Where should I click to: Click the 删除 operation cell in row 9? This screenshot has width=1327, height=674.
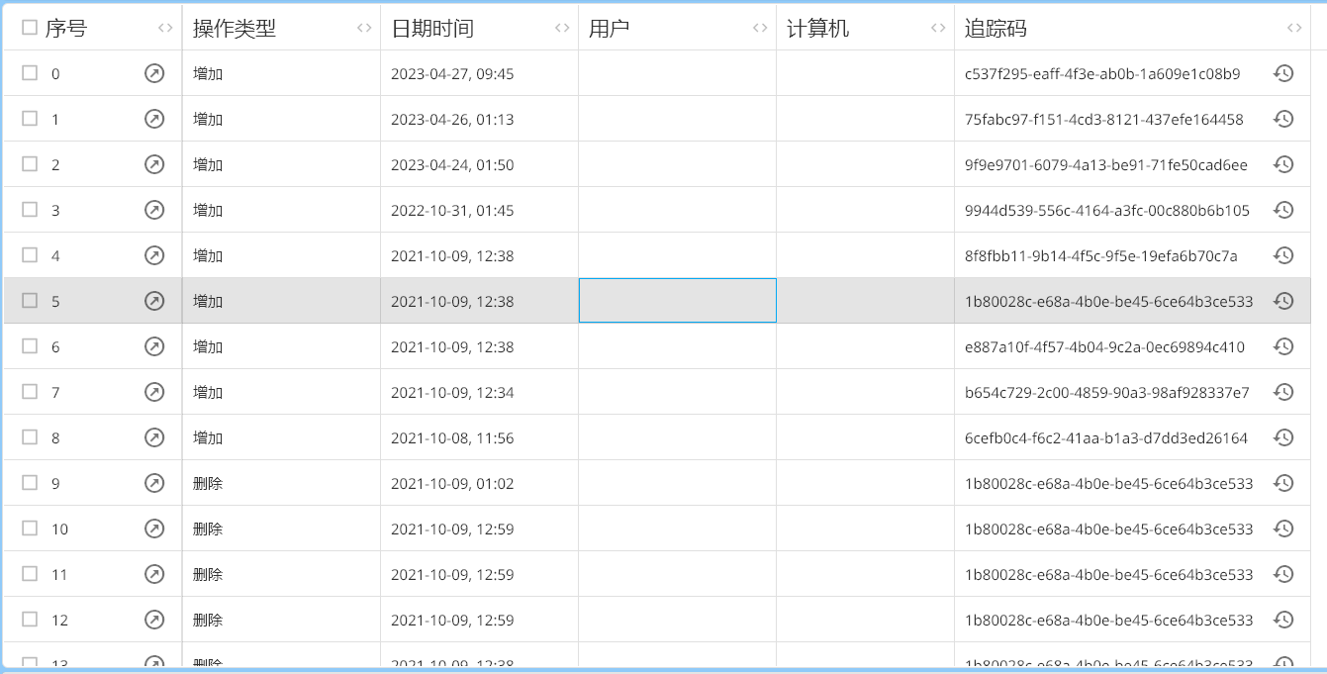coord(208,484)
